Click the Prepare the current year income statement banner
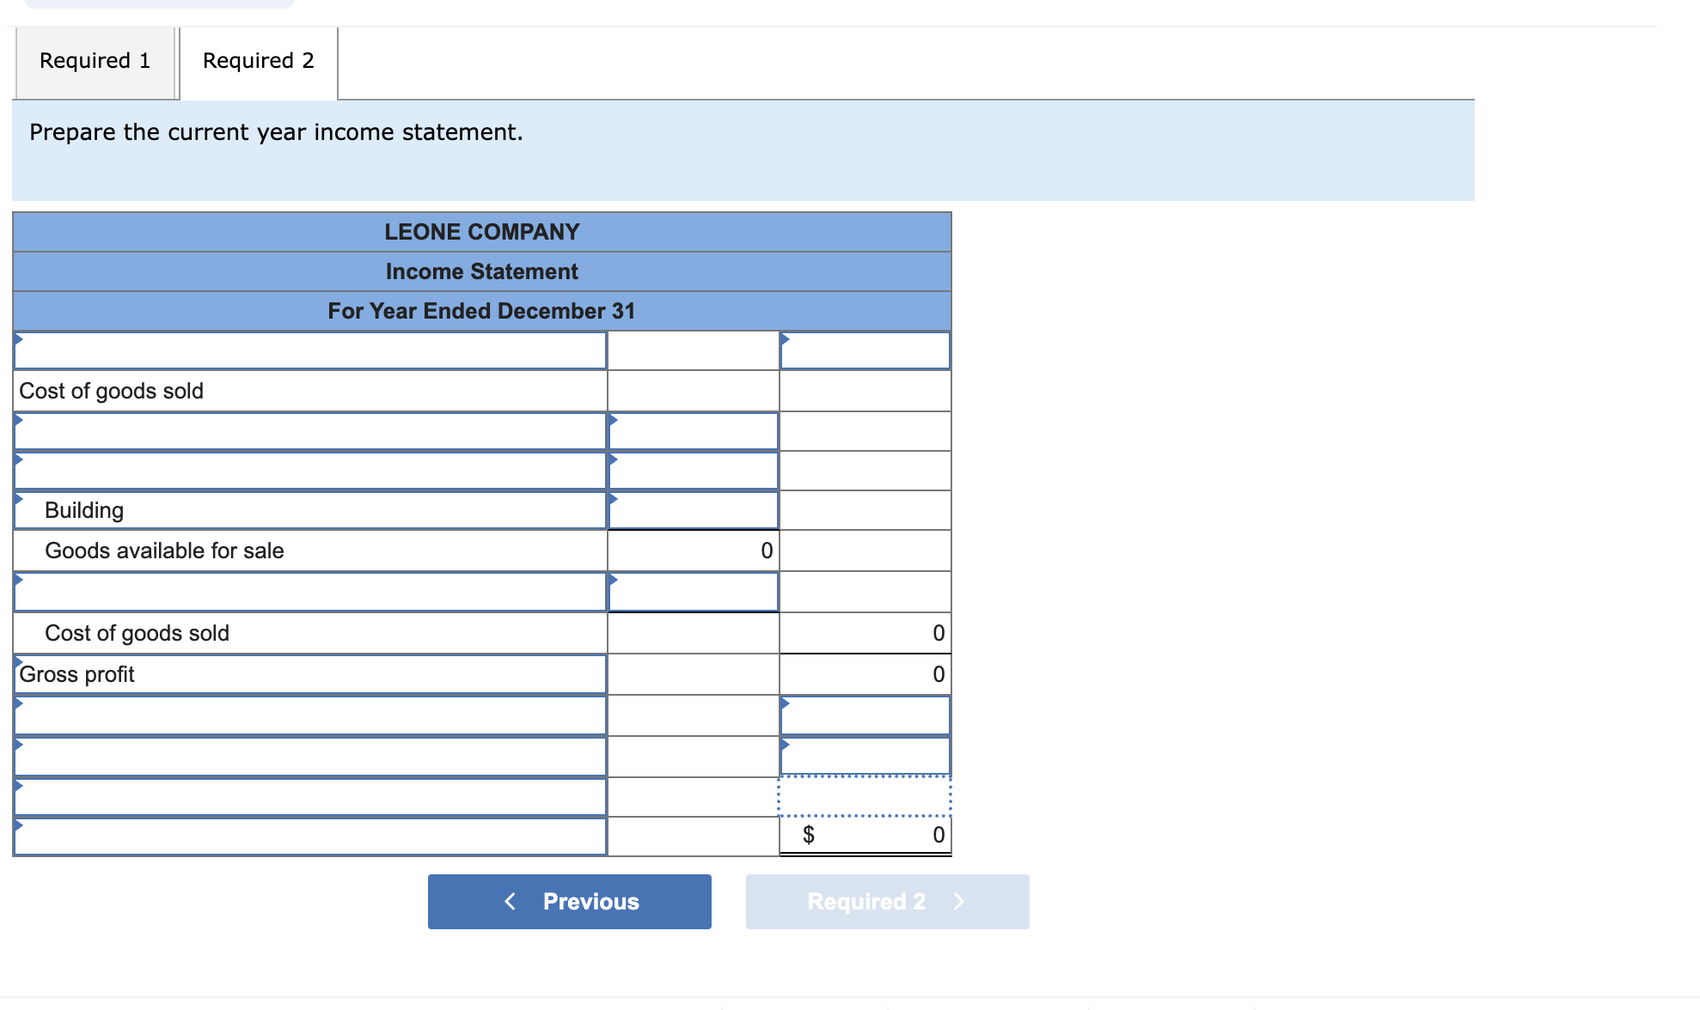Viewport: 1700px width, 1010px height. (x=275, y=132)
